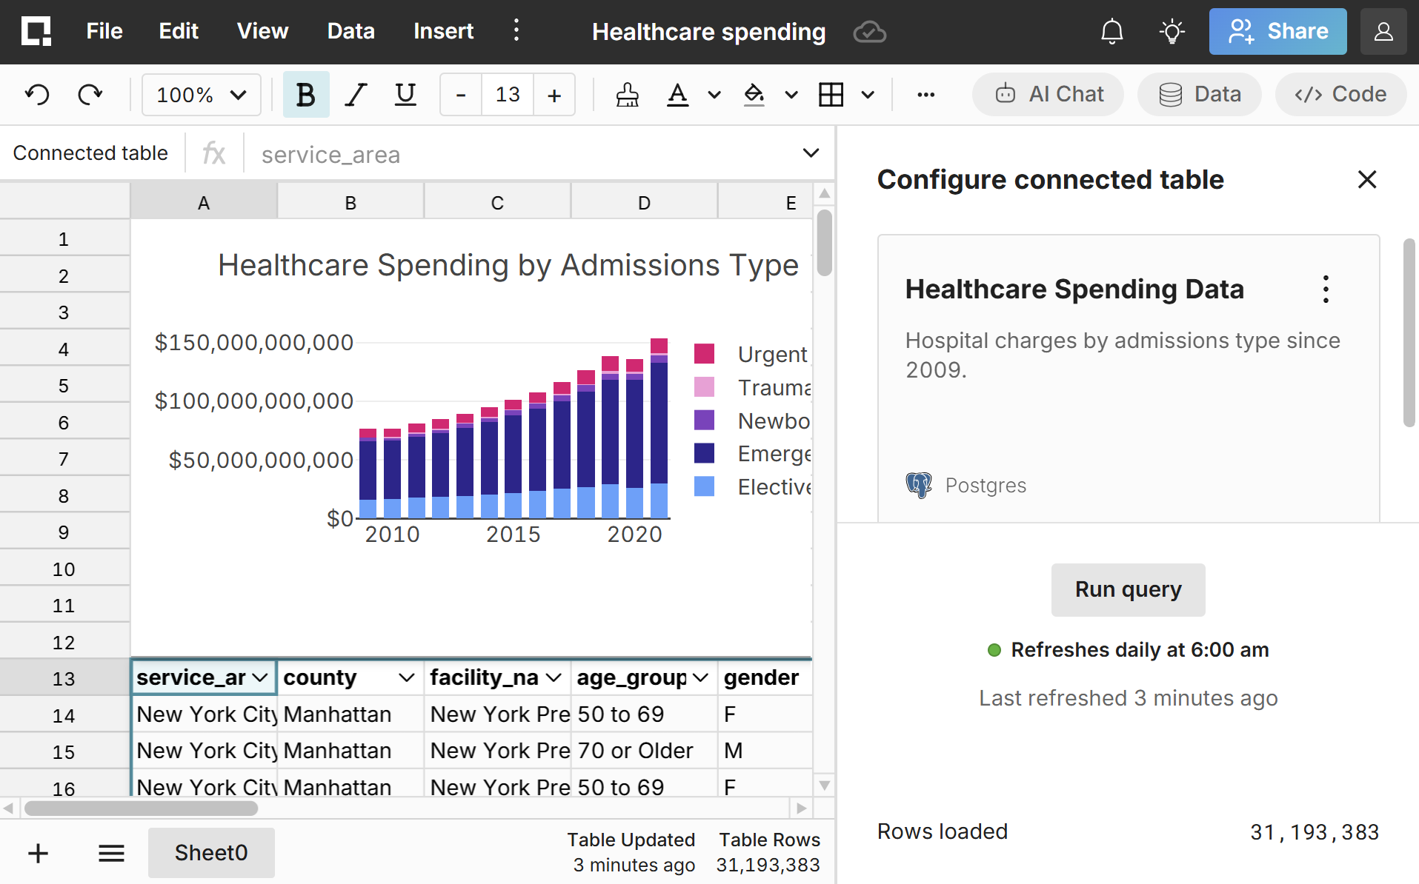
Task: Click the redo arrow icon
Action: click(90, 95)
